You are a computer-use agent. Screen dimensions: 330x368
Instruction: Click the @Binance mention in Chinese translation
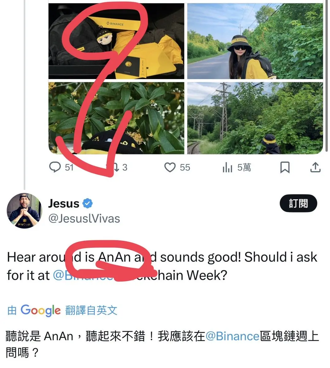tap(233, 336)
